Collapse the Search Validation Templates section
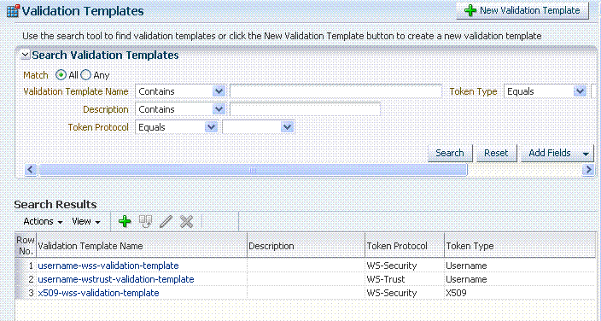 [x=26, y=55]
